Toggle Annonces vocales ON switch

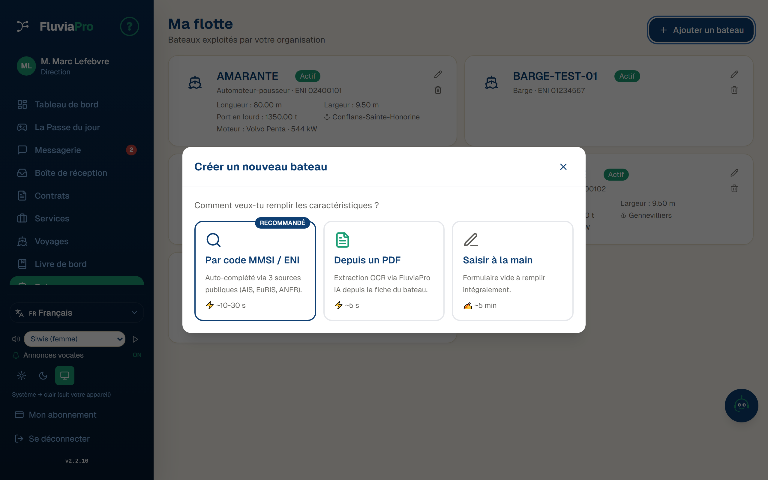(x=137, y=355)
